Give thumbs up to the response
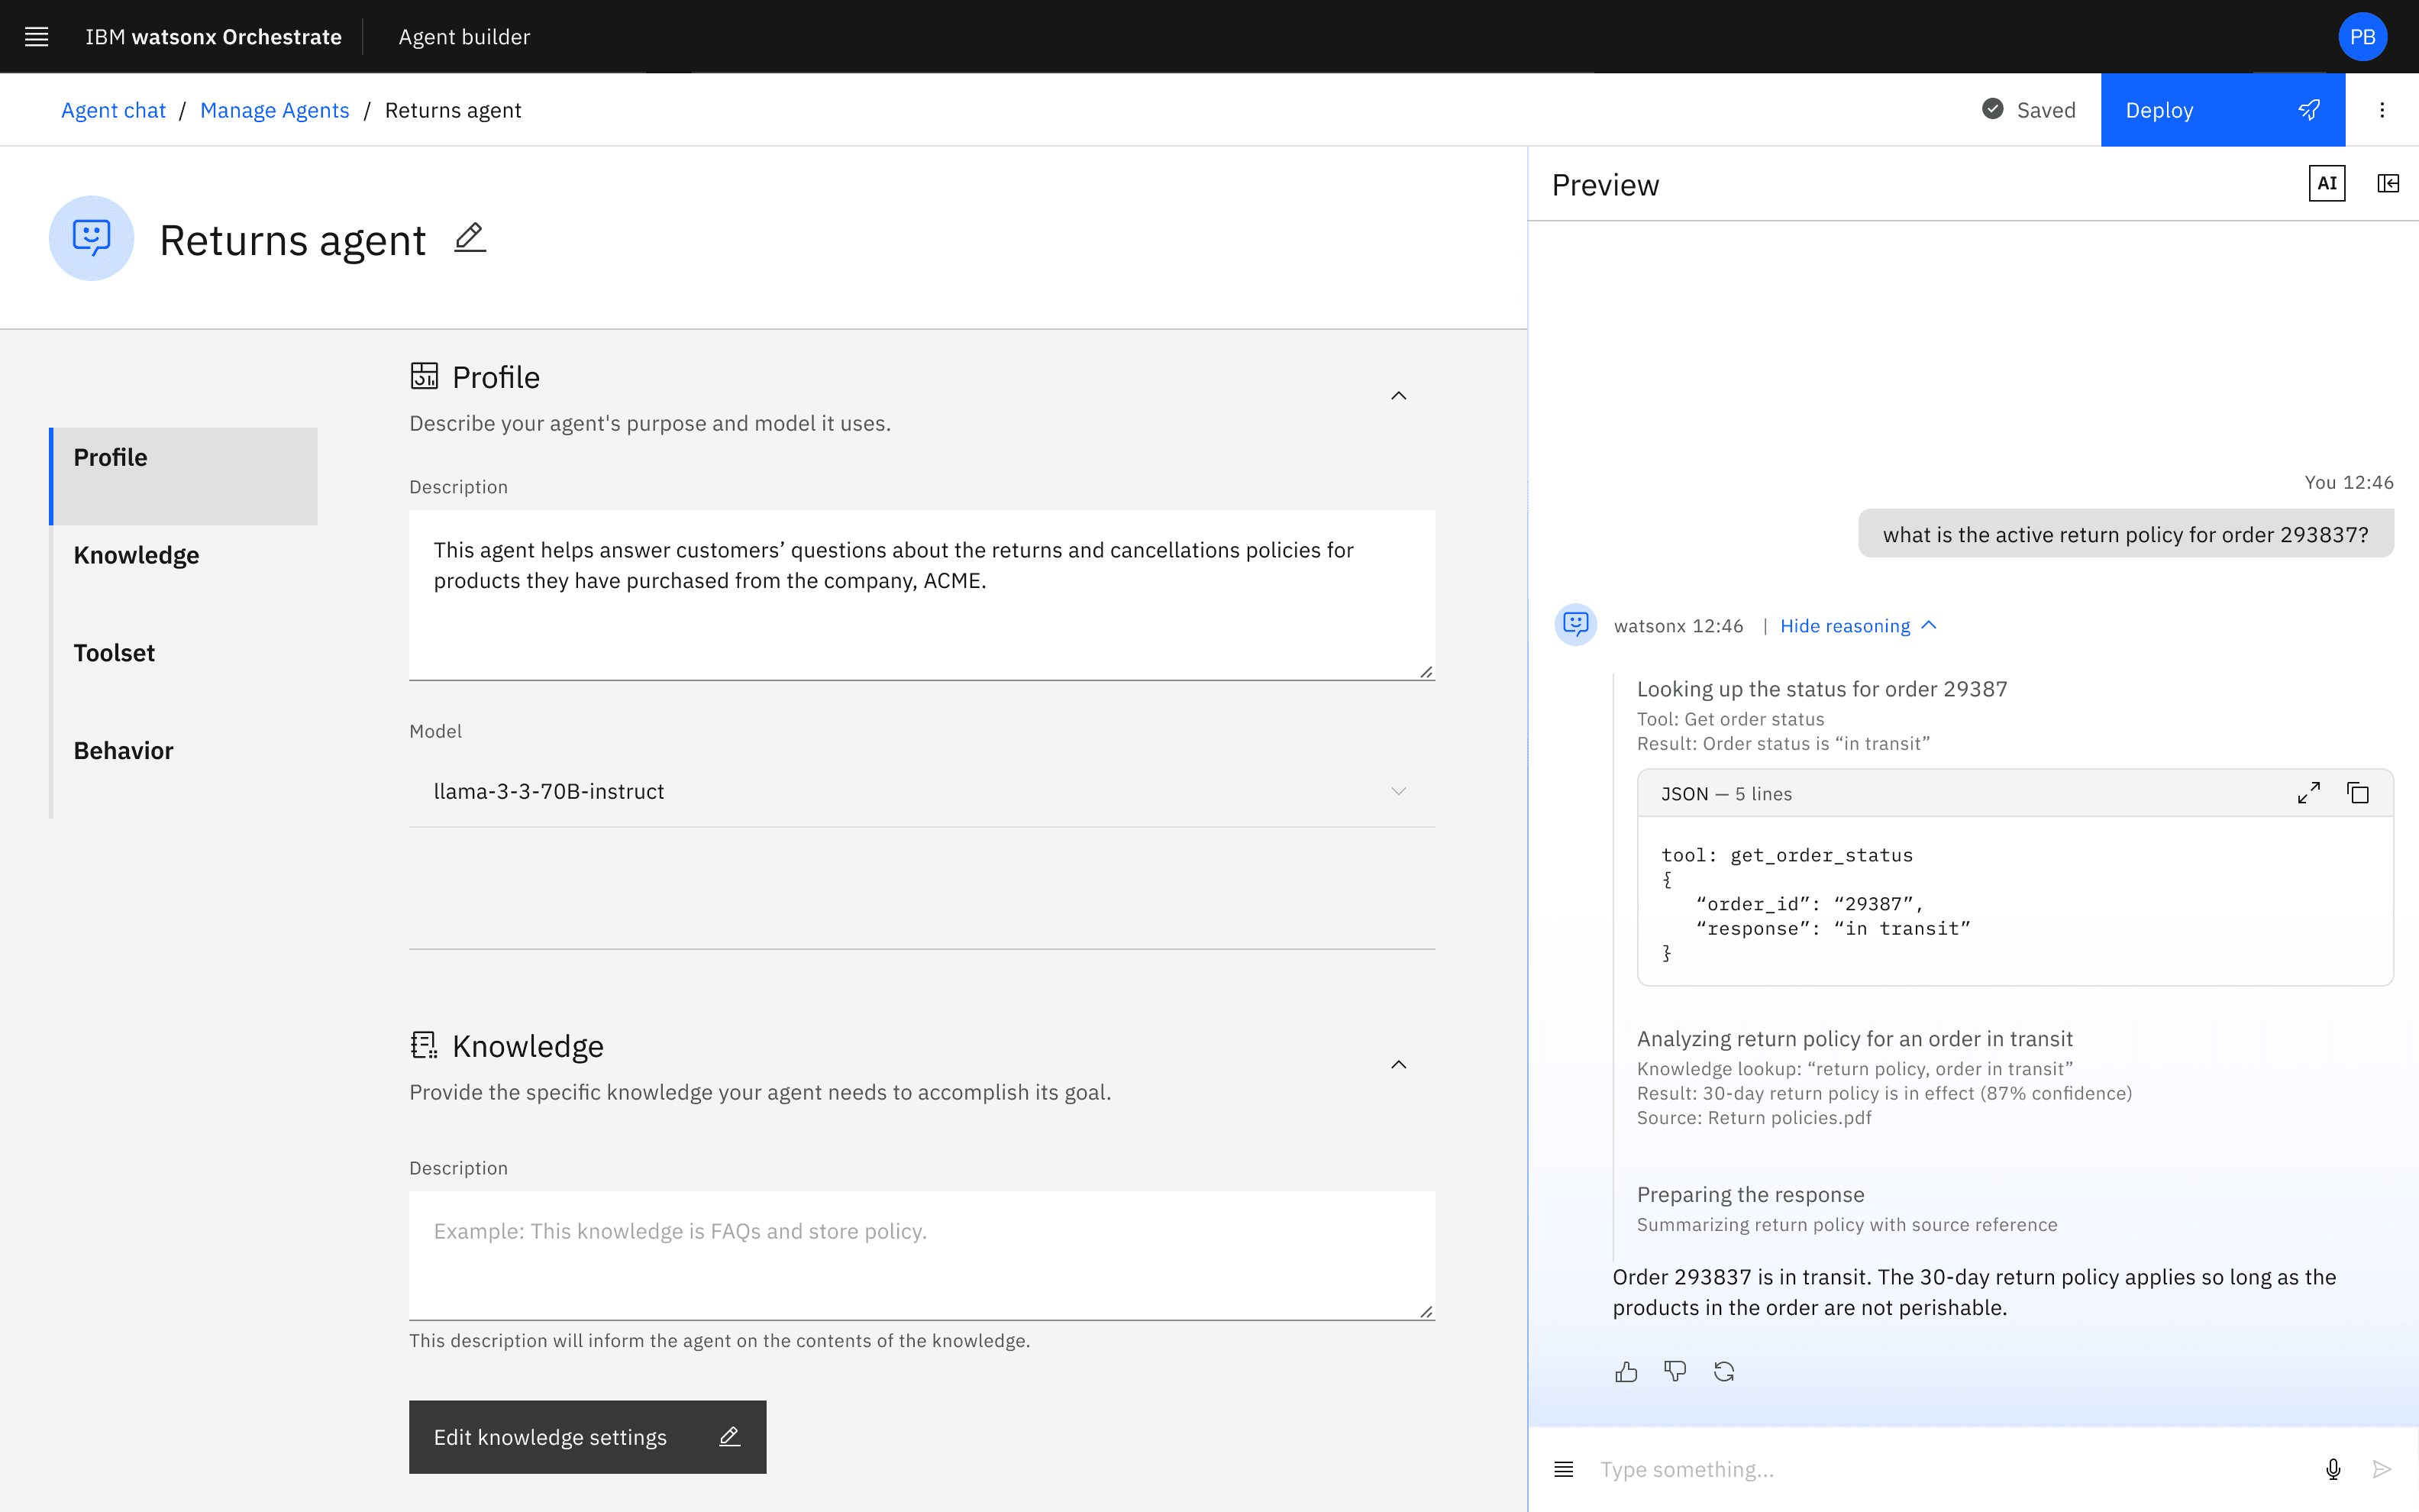Screen dimensions: 2419x1512 [1626, 1372]
